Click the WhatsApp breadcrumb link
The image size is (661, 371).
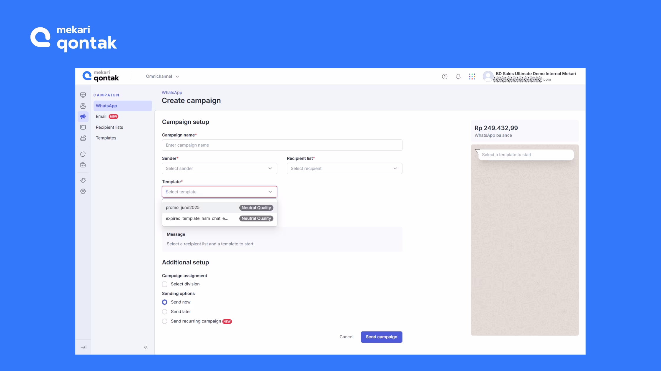(x=172, y=92)
